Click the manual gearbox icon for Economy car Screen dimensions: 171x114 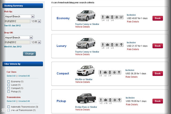coord(121,17)
